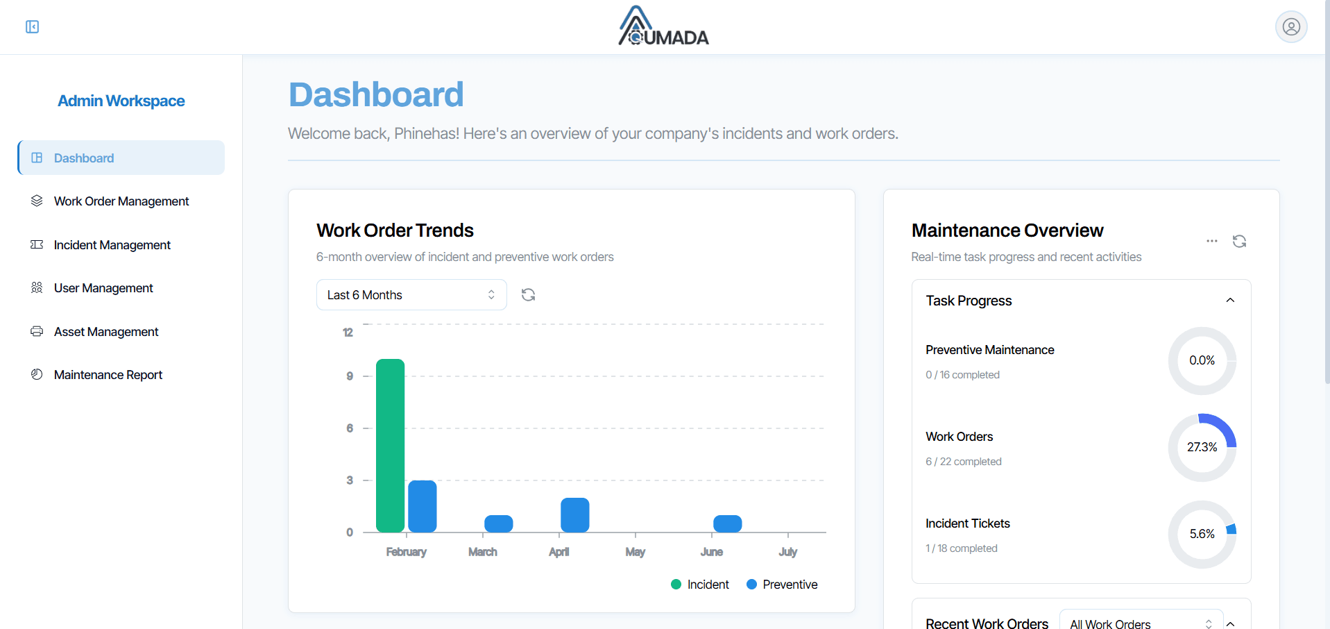
Task: Click the Cumada logo in the header
Action: point(664,26)
